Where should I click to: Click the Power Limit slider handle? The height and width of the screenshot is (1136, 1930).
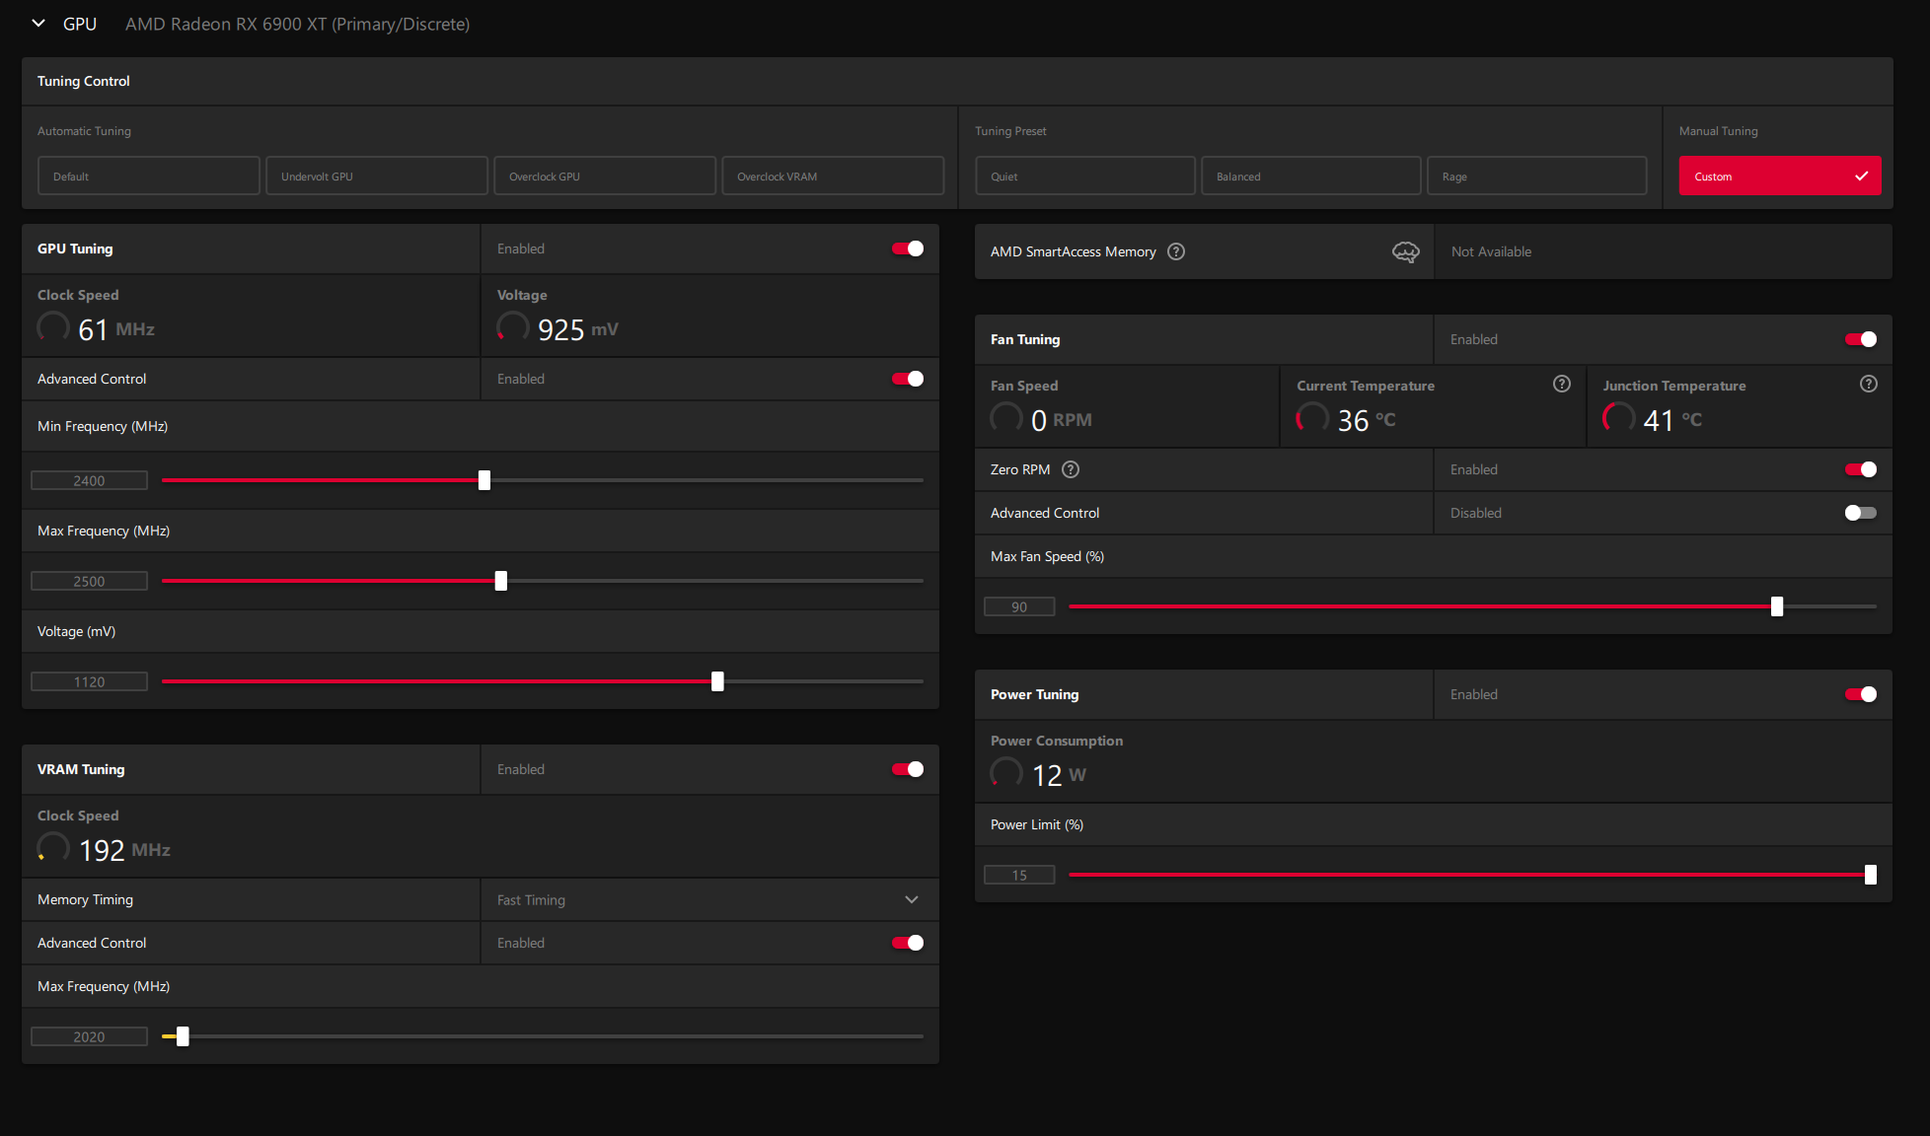click(x=1871, y=875)
